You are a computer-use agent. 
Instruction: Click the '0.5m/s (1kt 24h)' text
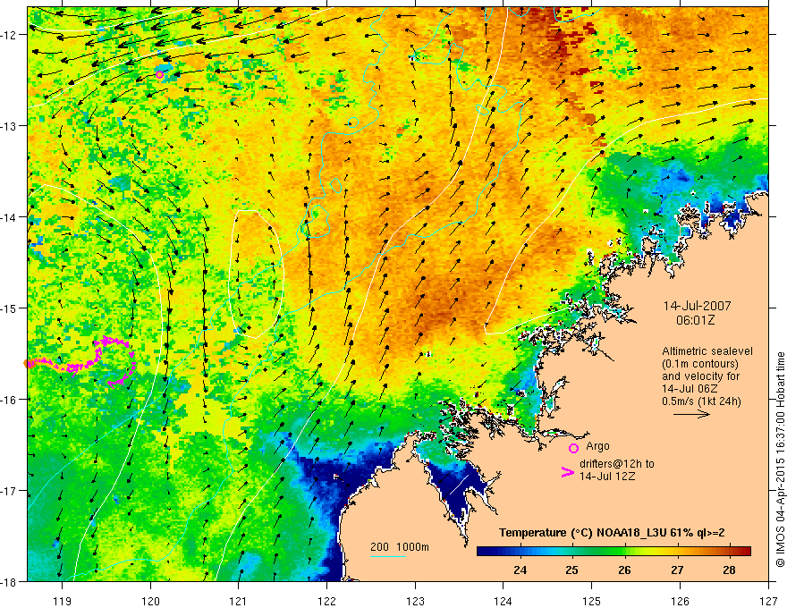tap(701, 401)
